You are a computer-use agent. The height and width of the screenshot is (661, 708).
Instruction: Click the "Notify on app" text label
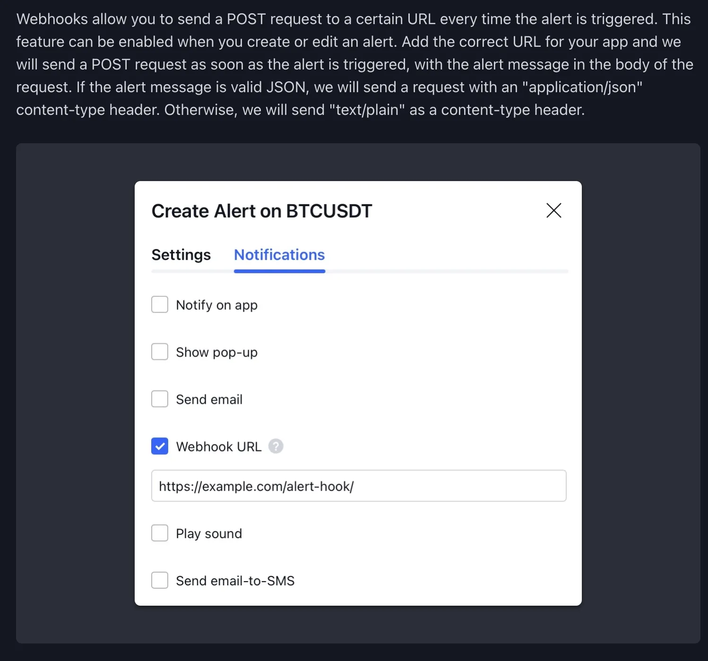click(216, 305)
